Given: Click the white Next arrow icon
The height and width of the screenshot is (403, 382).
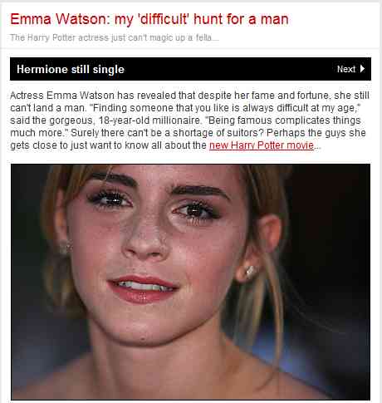Looking at the screenshot, I should pyautogui.click(x=362, y=69).
